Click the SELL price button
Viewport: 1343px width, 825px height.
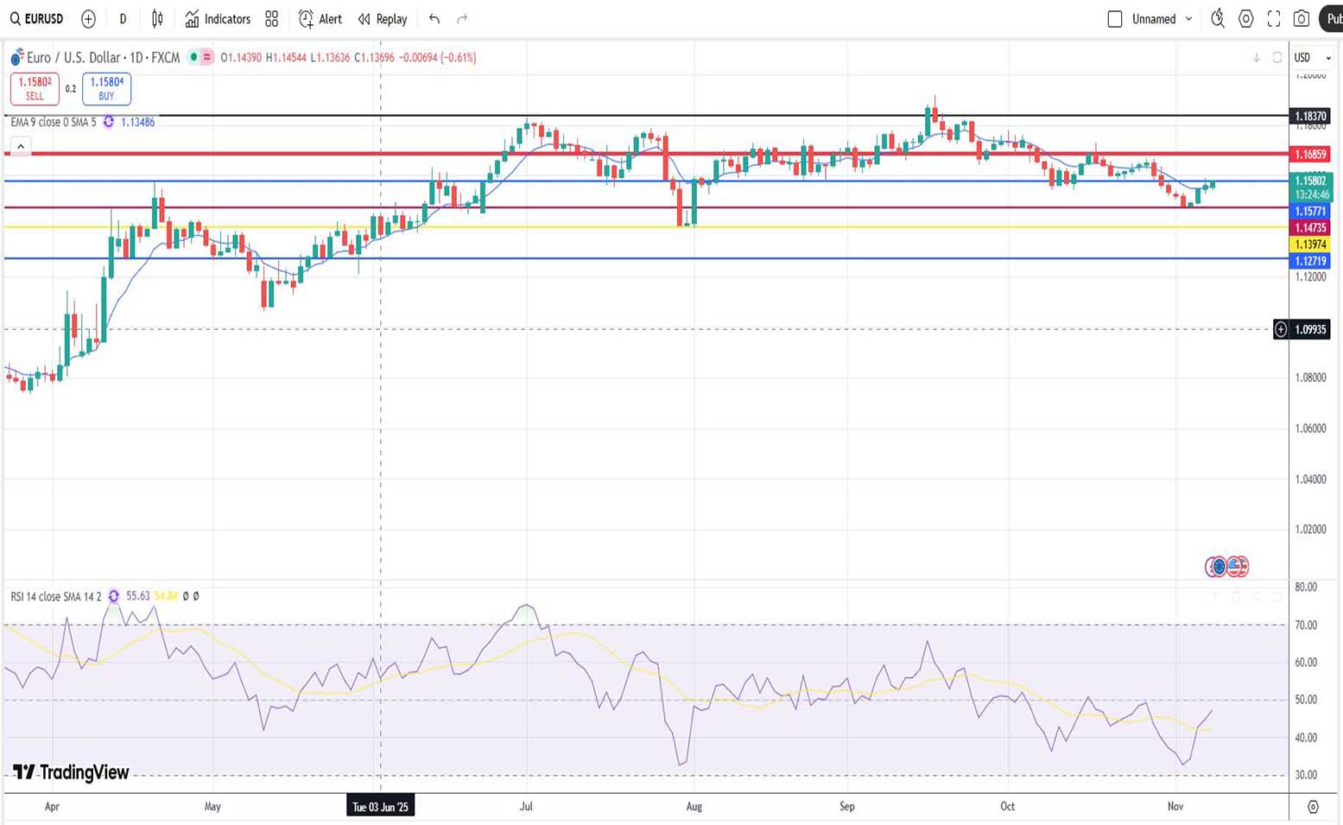35,89
